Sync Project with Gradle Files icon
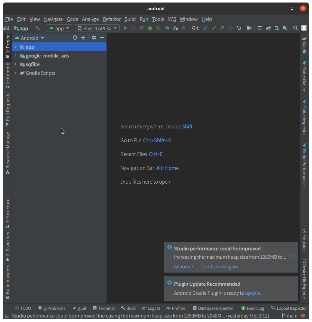Viewport: 312px width, 322px height. point(268,28)
